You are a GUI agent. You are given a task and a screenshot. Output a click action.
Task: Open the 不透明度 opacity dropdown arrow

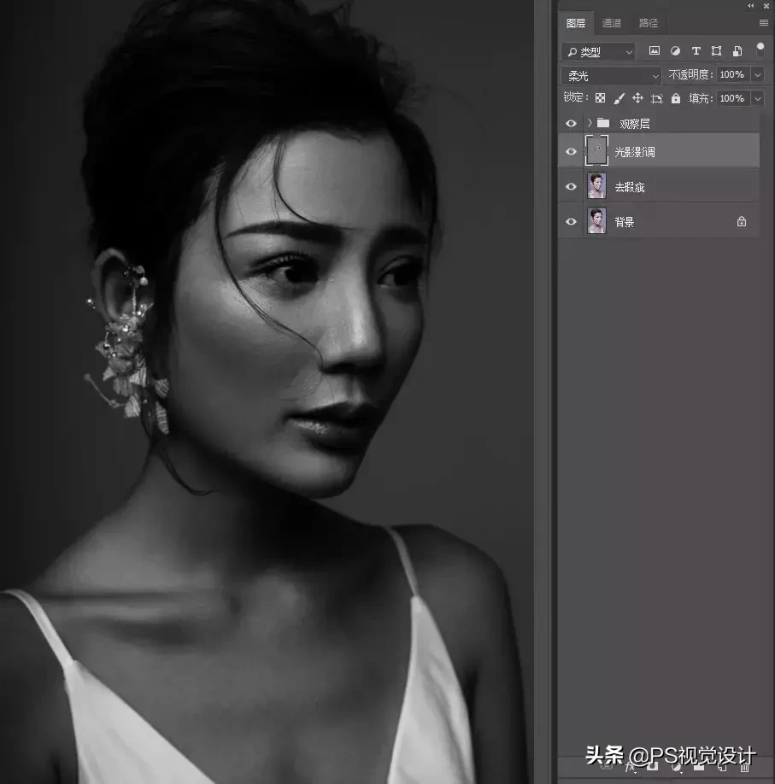(x=758, y=75)
